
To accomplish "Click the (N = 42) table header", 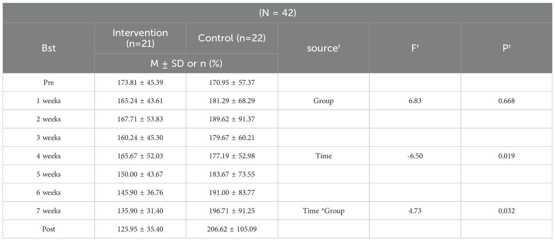I will tap(277, 13).
